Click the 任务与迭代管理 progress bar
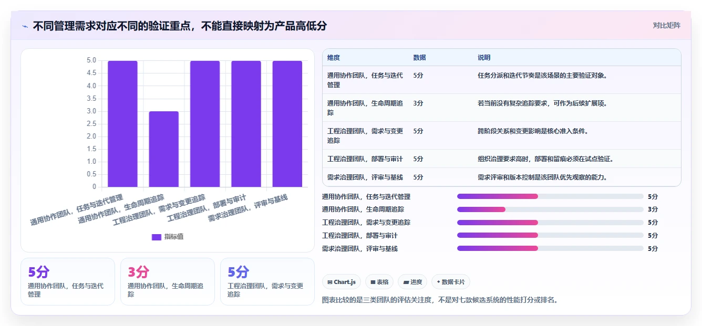702x326 pixels. pos(550,196)
